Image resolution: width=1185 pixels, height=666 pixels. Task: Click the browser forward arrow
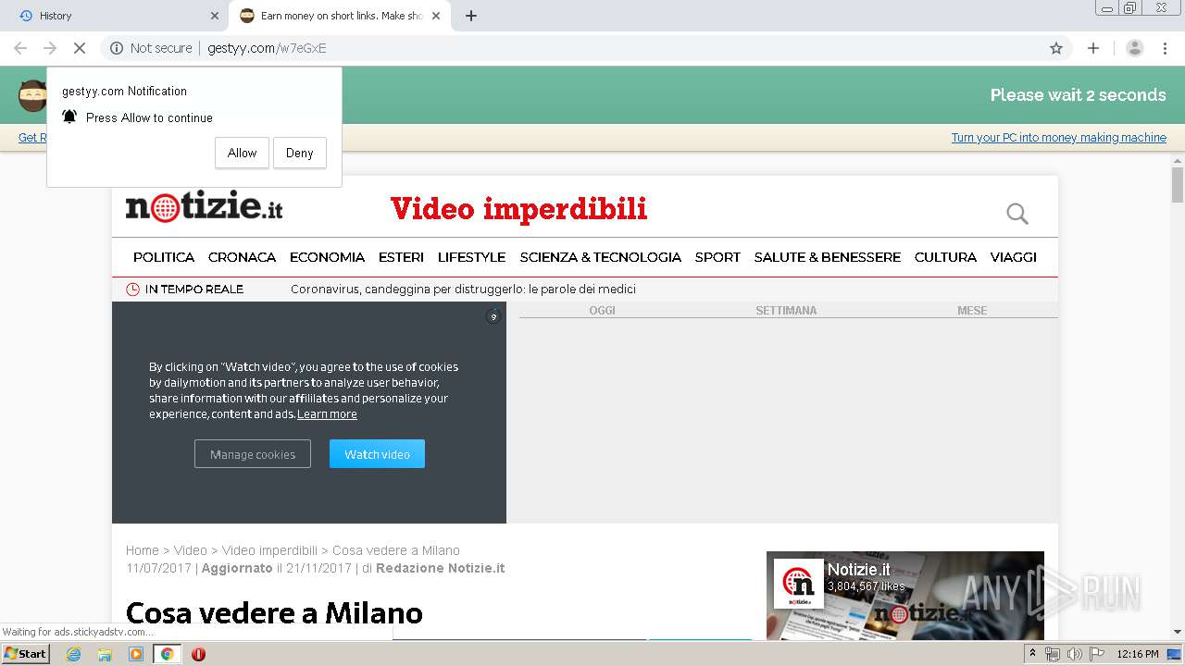tap(50, 48)
